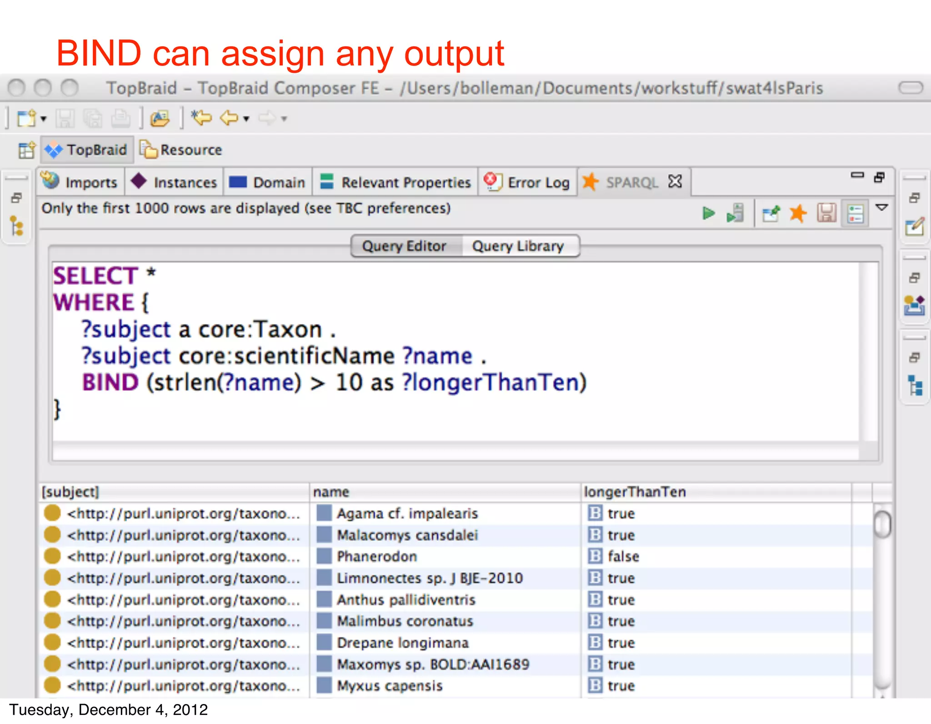Click the subject URI in Agama cf. impalearis row

click(184, 514)
